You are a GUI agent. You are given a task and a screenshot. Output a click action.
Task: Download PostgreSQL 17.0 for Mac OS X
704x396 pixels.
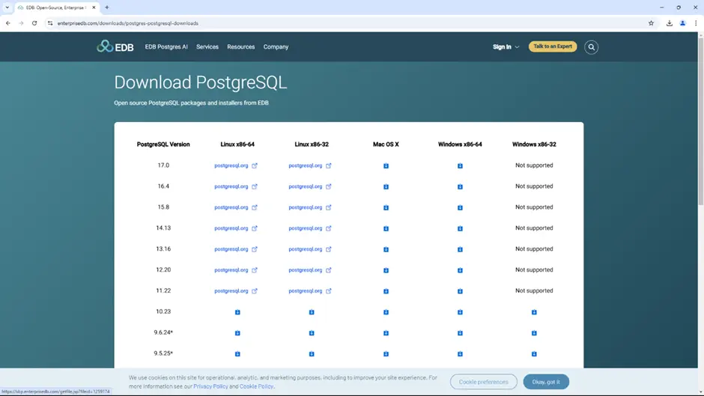[386, 165]
